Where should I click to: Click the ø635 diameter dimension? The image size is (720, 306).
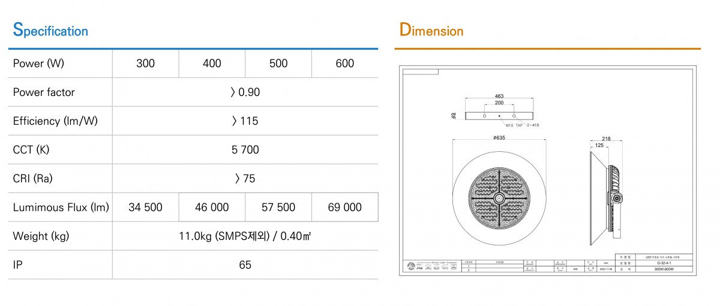[499, 137]
